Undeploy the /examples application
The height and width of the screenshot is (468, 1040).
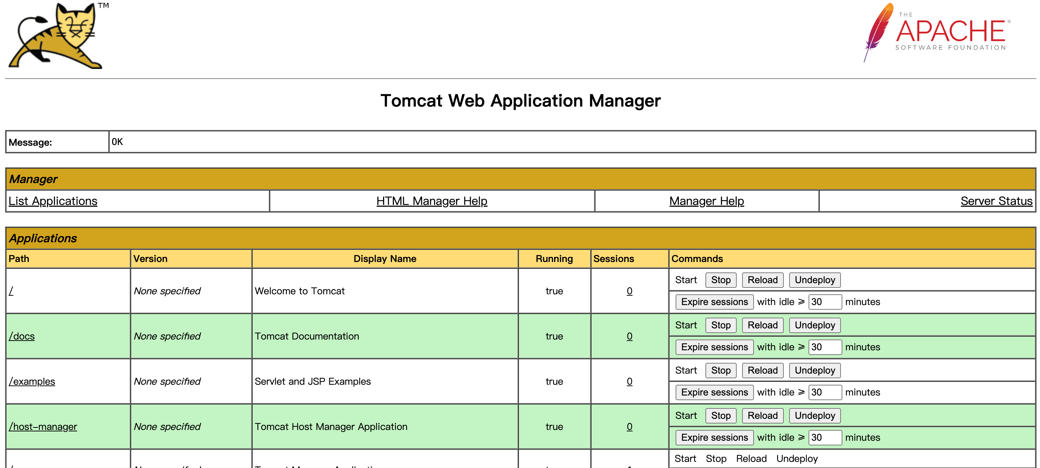click(814, 370)
